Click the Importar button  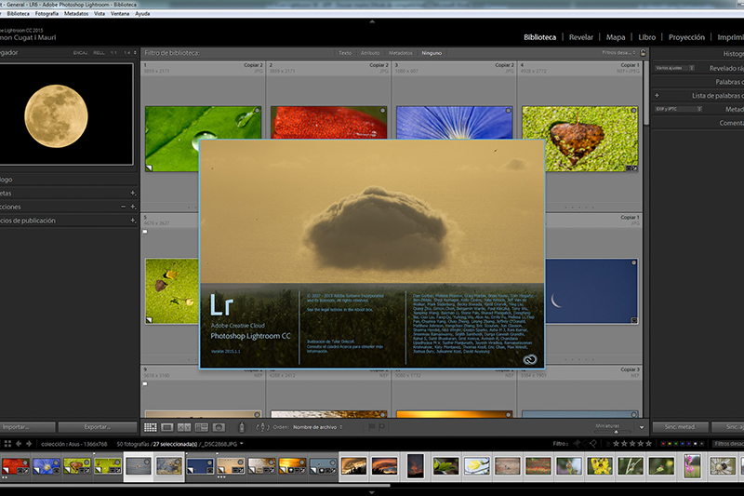tap(27, 427)
